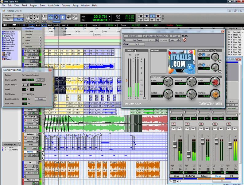The height and width of the screenshot is (185, 244).
Task: Select the Selector waveform tool
Action: point(56,17)
